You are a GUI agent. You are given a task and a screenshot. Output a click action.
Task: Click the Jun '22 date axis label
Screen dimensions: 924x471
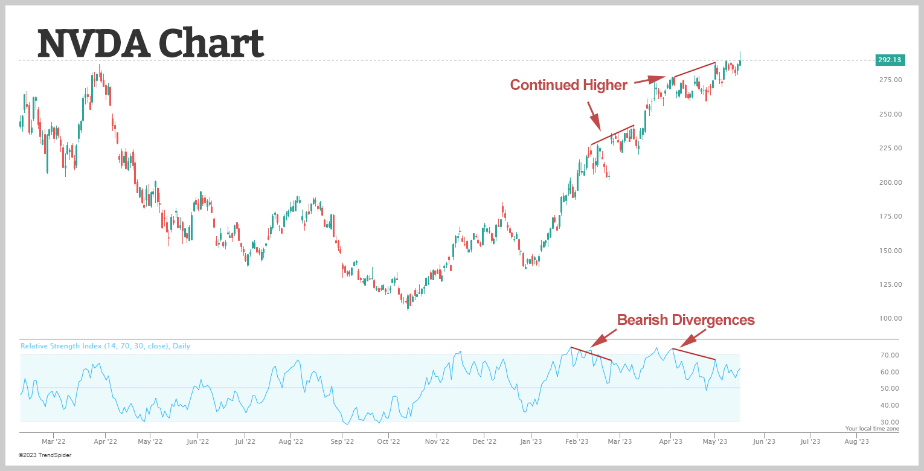pyautogui.click(x=197, y=442)
